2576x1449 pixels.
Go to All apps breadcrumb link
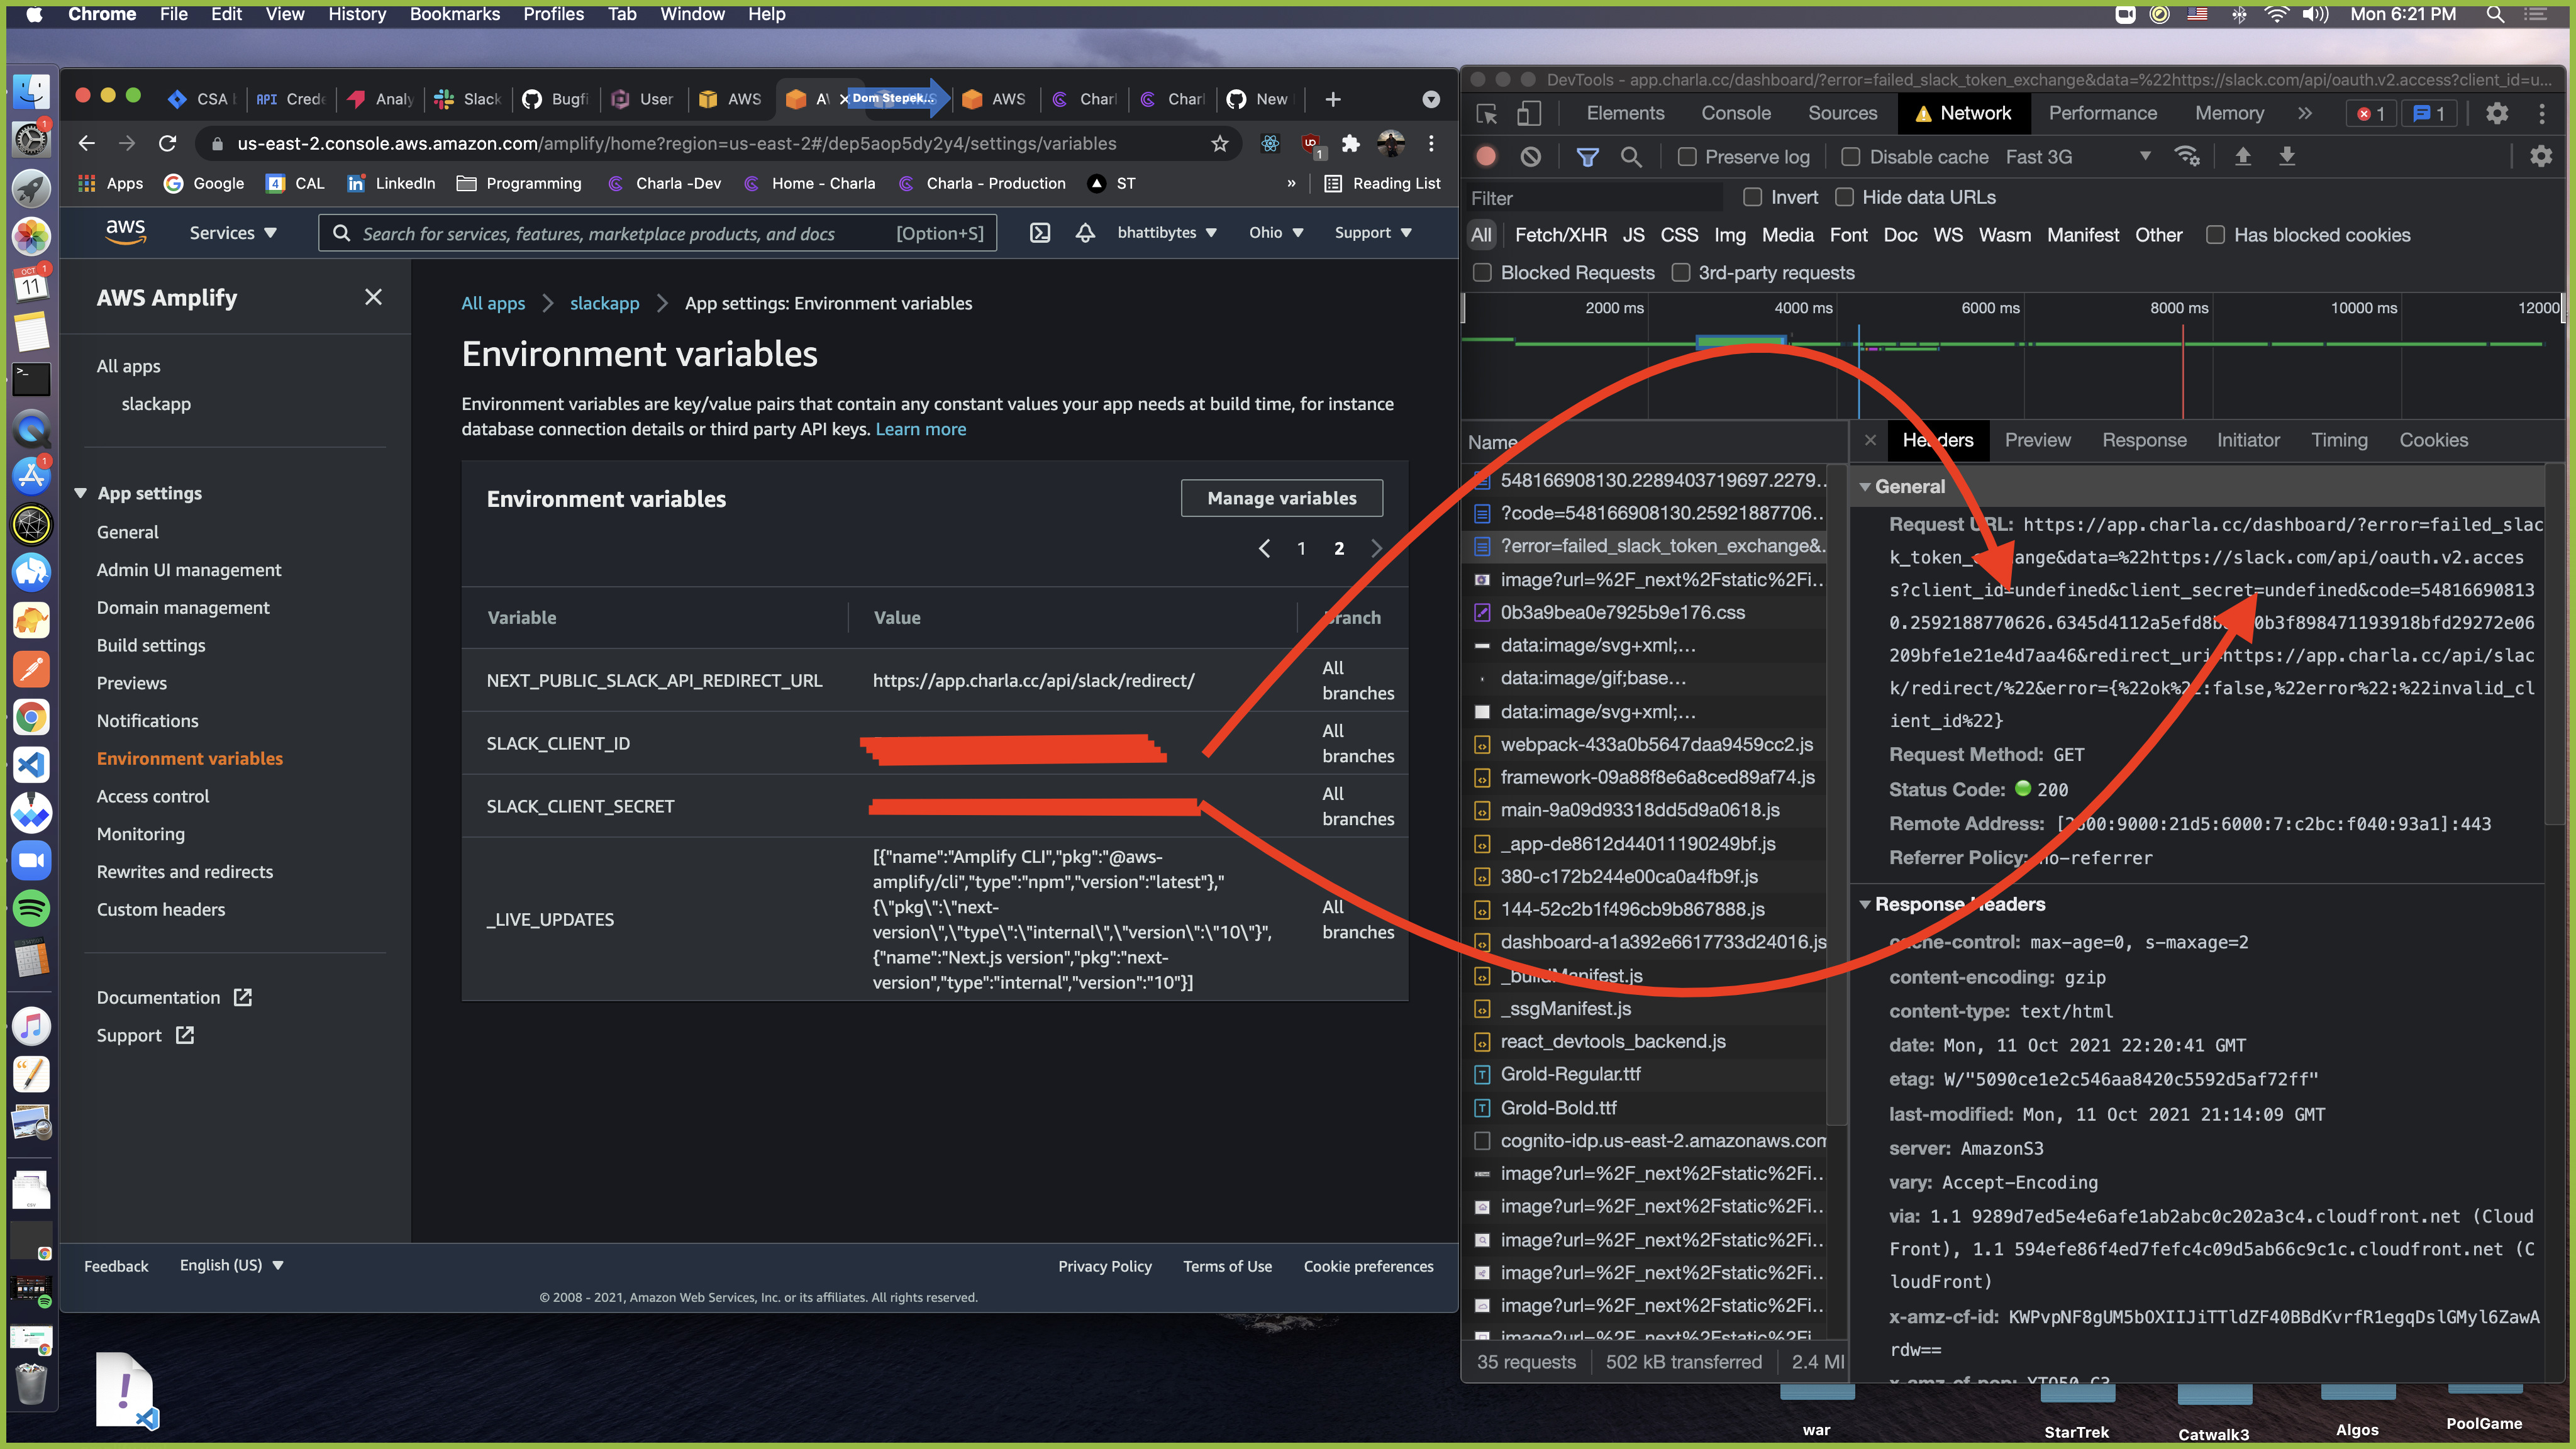click(x=492, y=303)
